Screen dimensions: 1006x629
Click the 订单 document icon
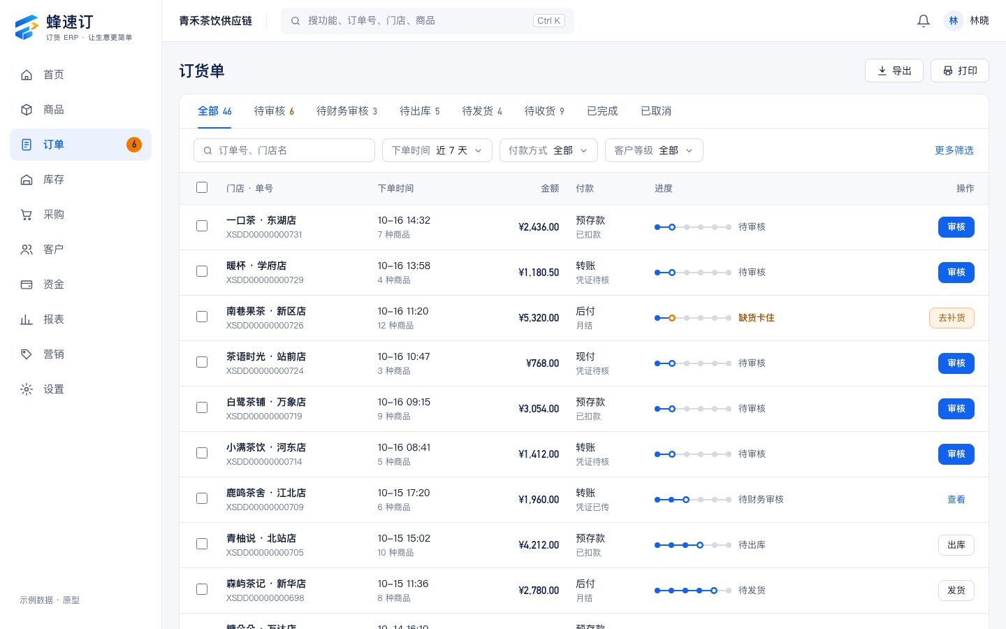point(27,145)
